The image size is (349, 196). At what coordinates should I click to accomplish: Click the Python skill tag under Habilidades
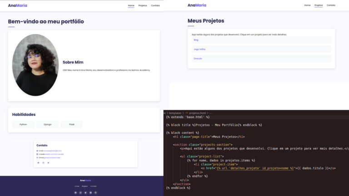(23, 124)
